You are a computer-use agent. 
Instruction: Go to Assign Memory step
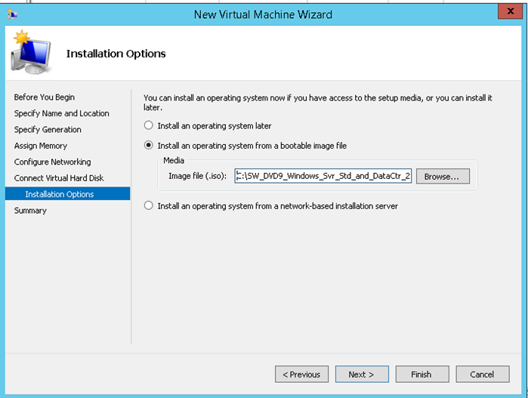pyautogui.click(x=40, y=146)
